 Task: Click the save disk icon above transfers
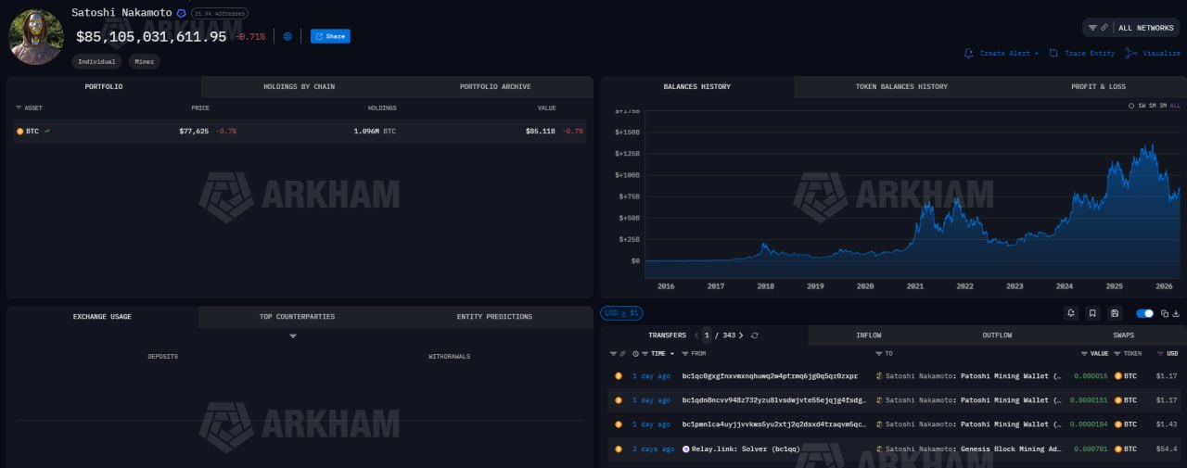[1115, 313]
